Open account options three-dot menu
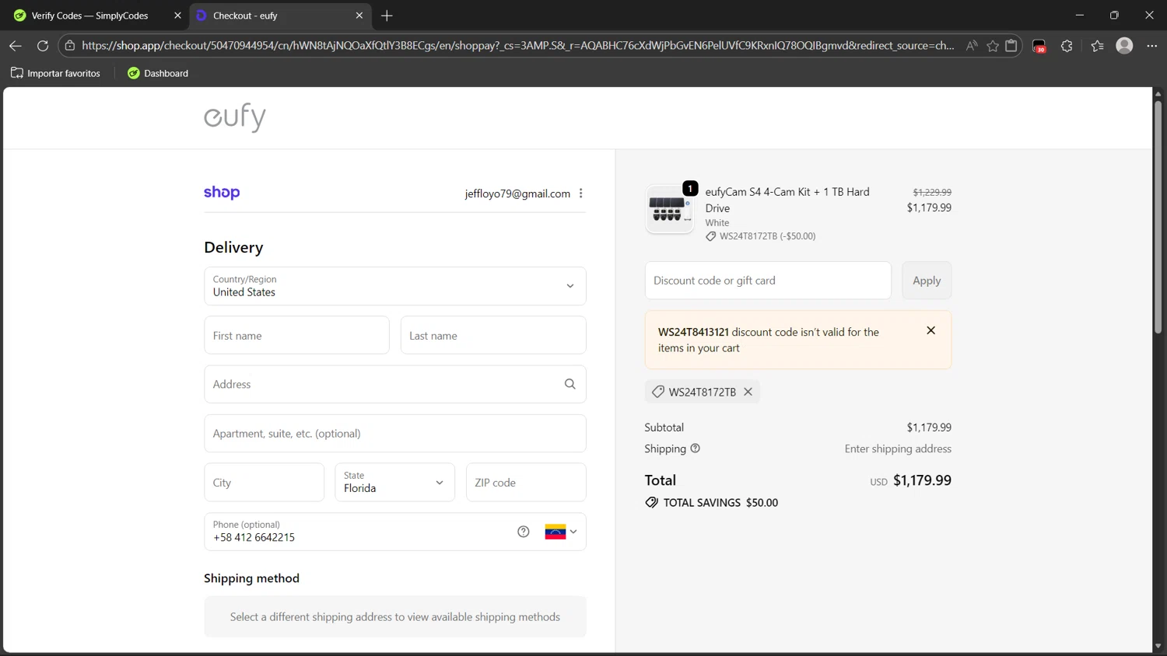Screen dimensions: 1167x656 [581, 194]
